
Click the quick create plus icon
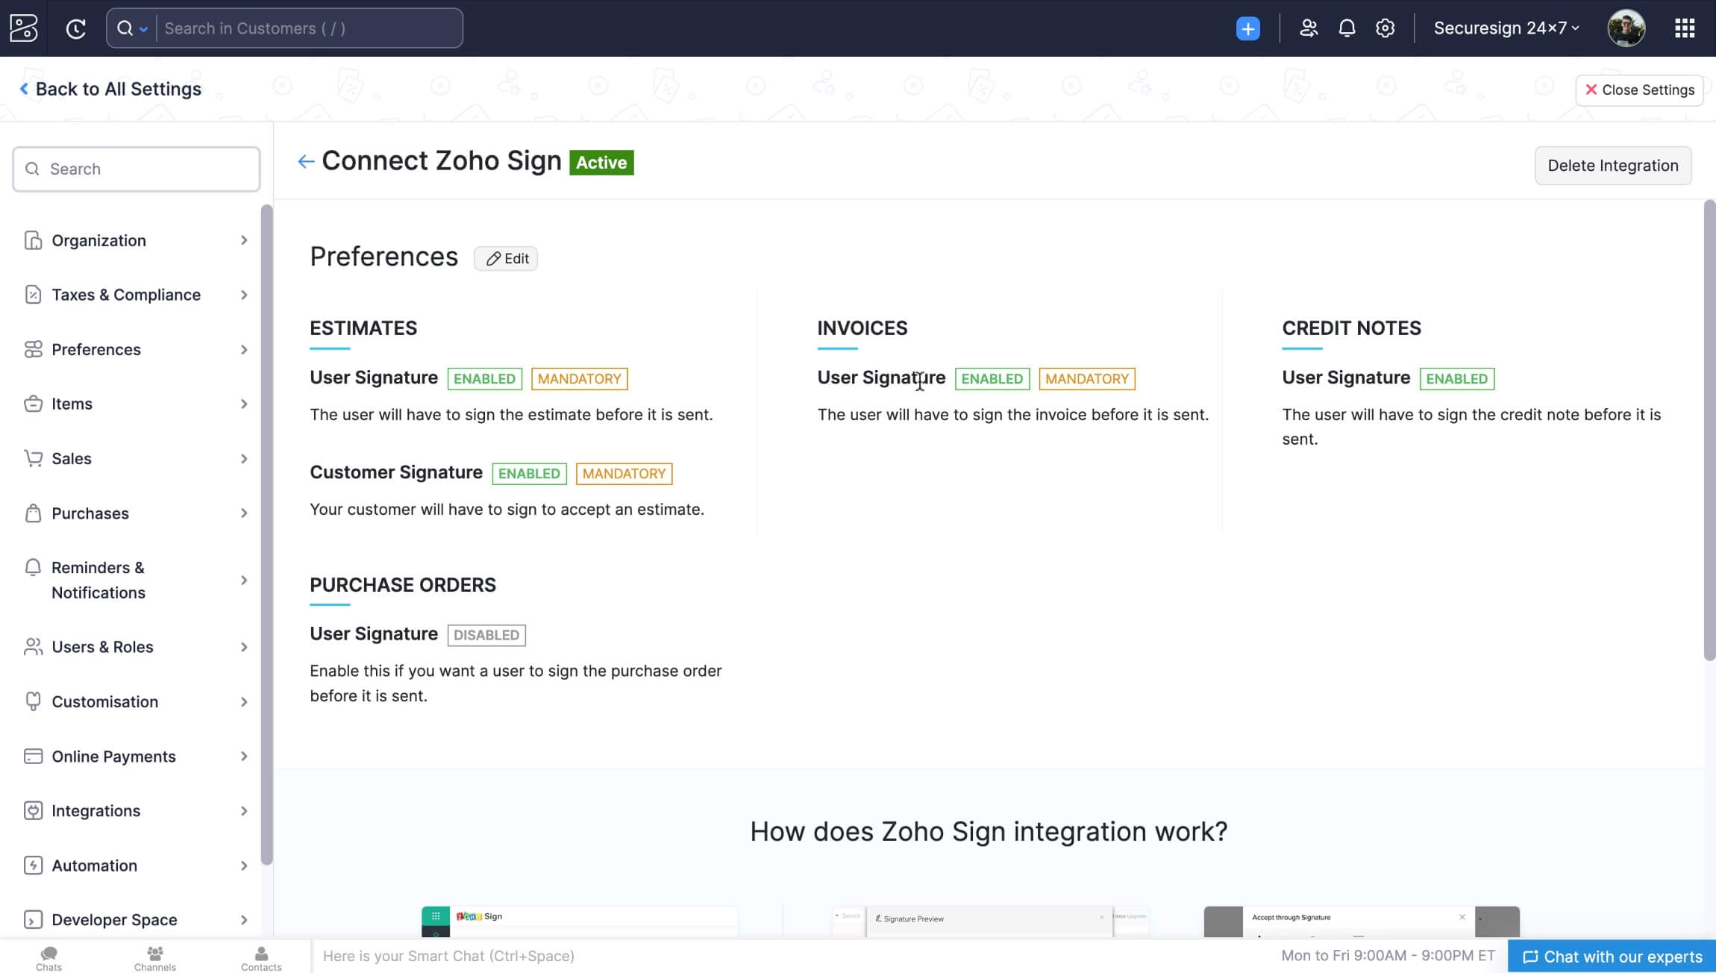[1247, 28]
